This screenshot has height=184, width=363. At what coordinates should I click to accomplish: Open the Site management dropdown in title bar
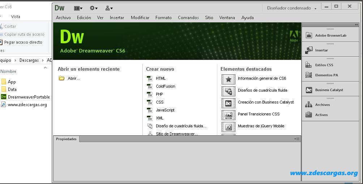(109, 8)
